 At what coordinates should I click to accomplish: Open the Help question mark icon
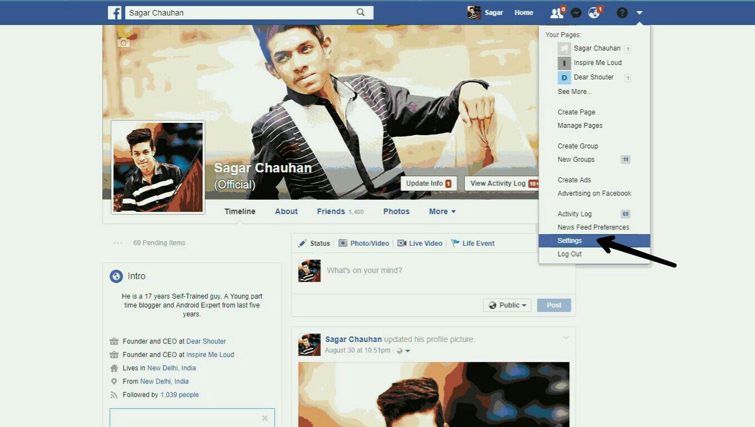point(621,12)
